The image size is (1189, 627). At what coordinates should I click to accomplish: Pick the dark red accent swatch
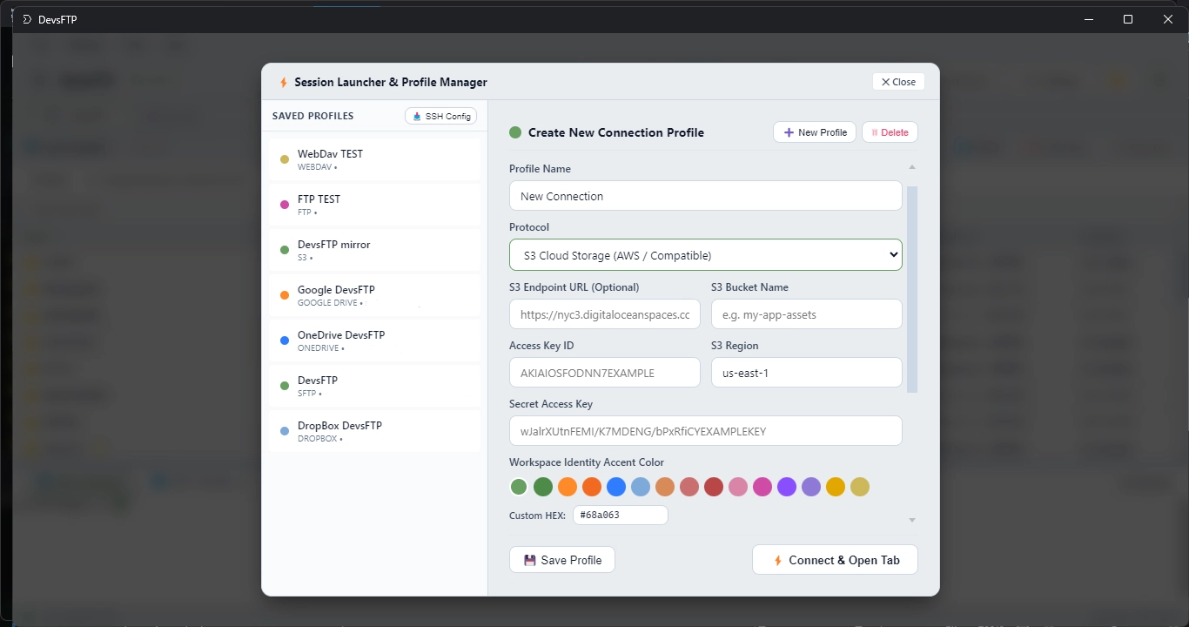click(x=714, y=487)
